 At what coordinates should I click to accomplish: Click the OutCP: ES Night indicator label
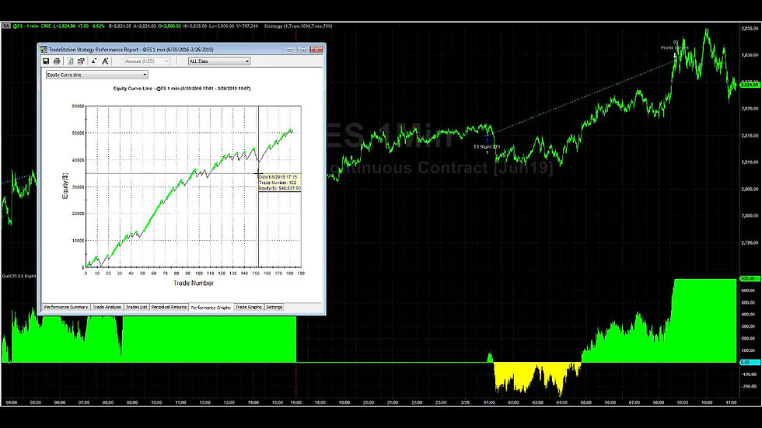coord(19,276)
